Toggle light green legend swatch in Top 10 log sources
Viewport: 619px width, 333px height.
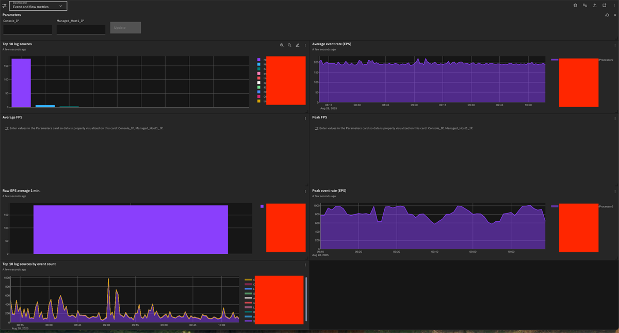click(259, 87)
